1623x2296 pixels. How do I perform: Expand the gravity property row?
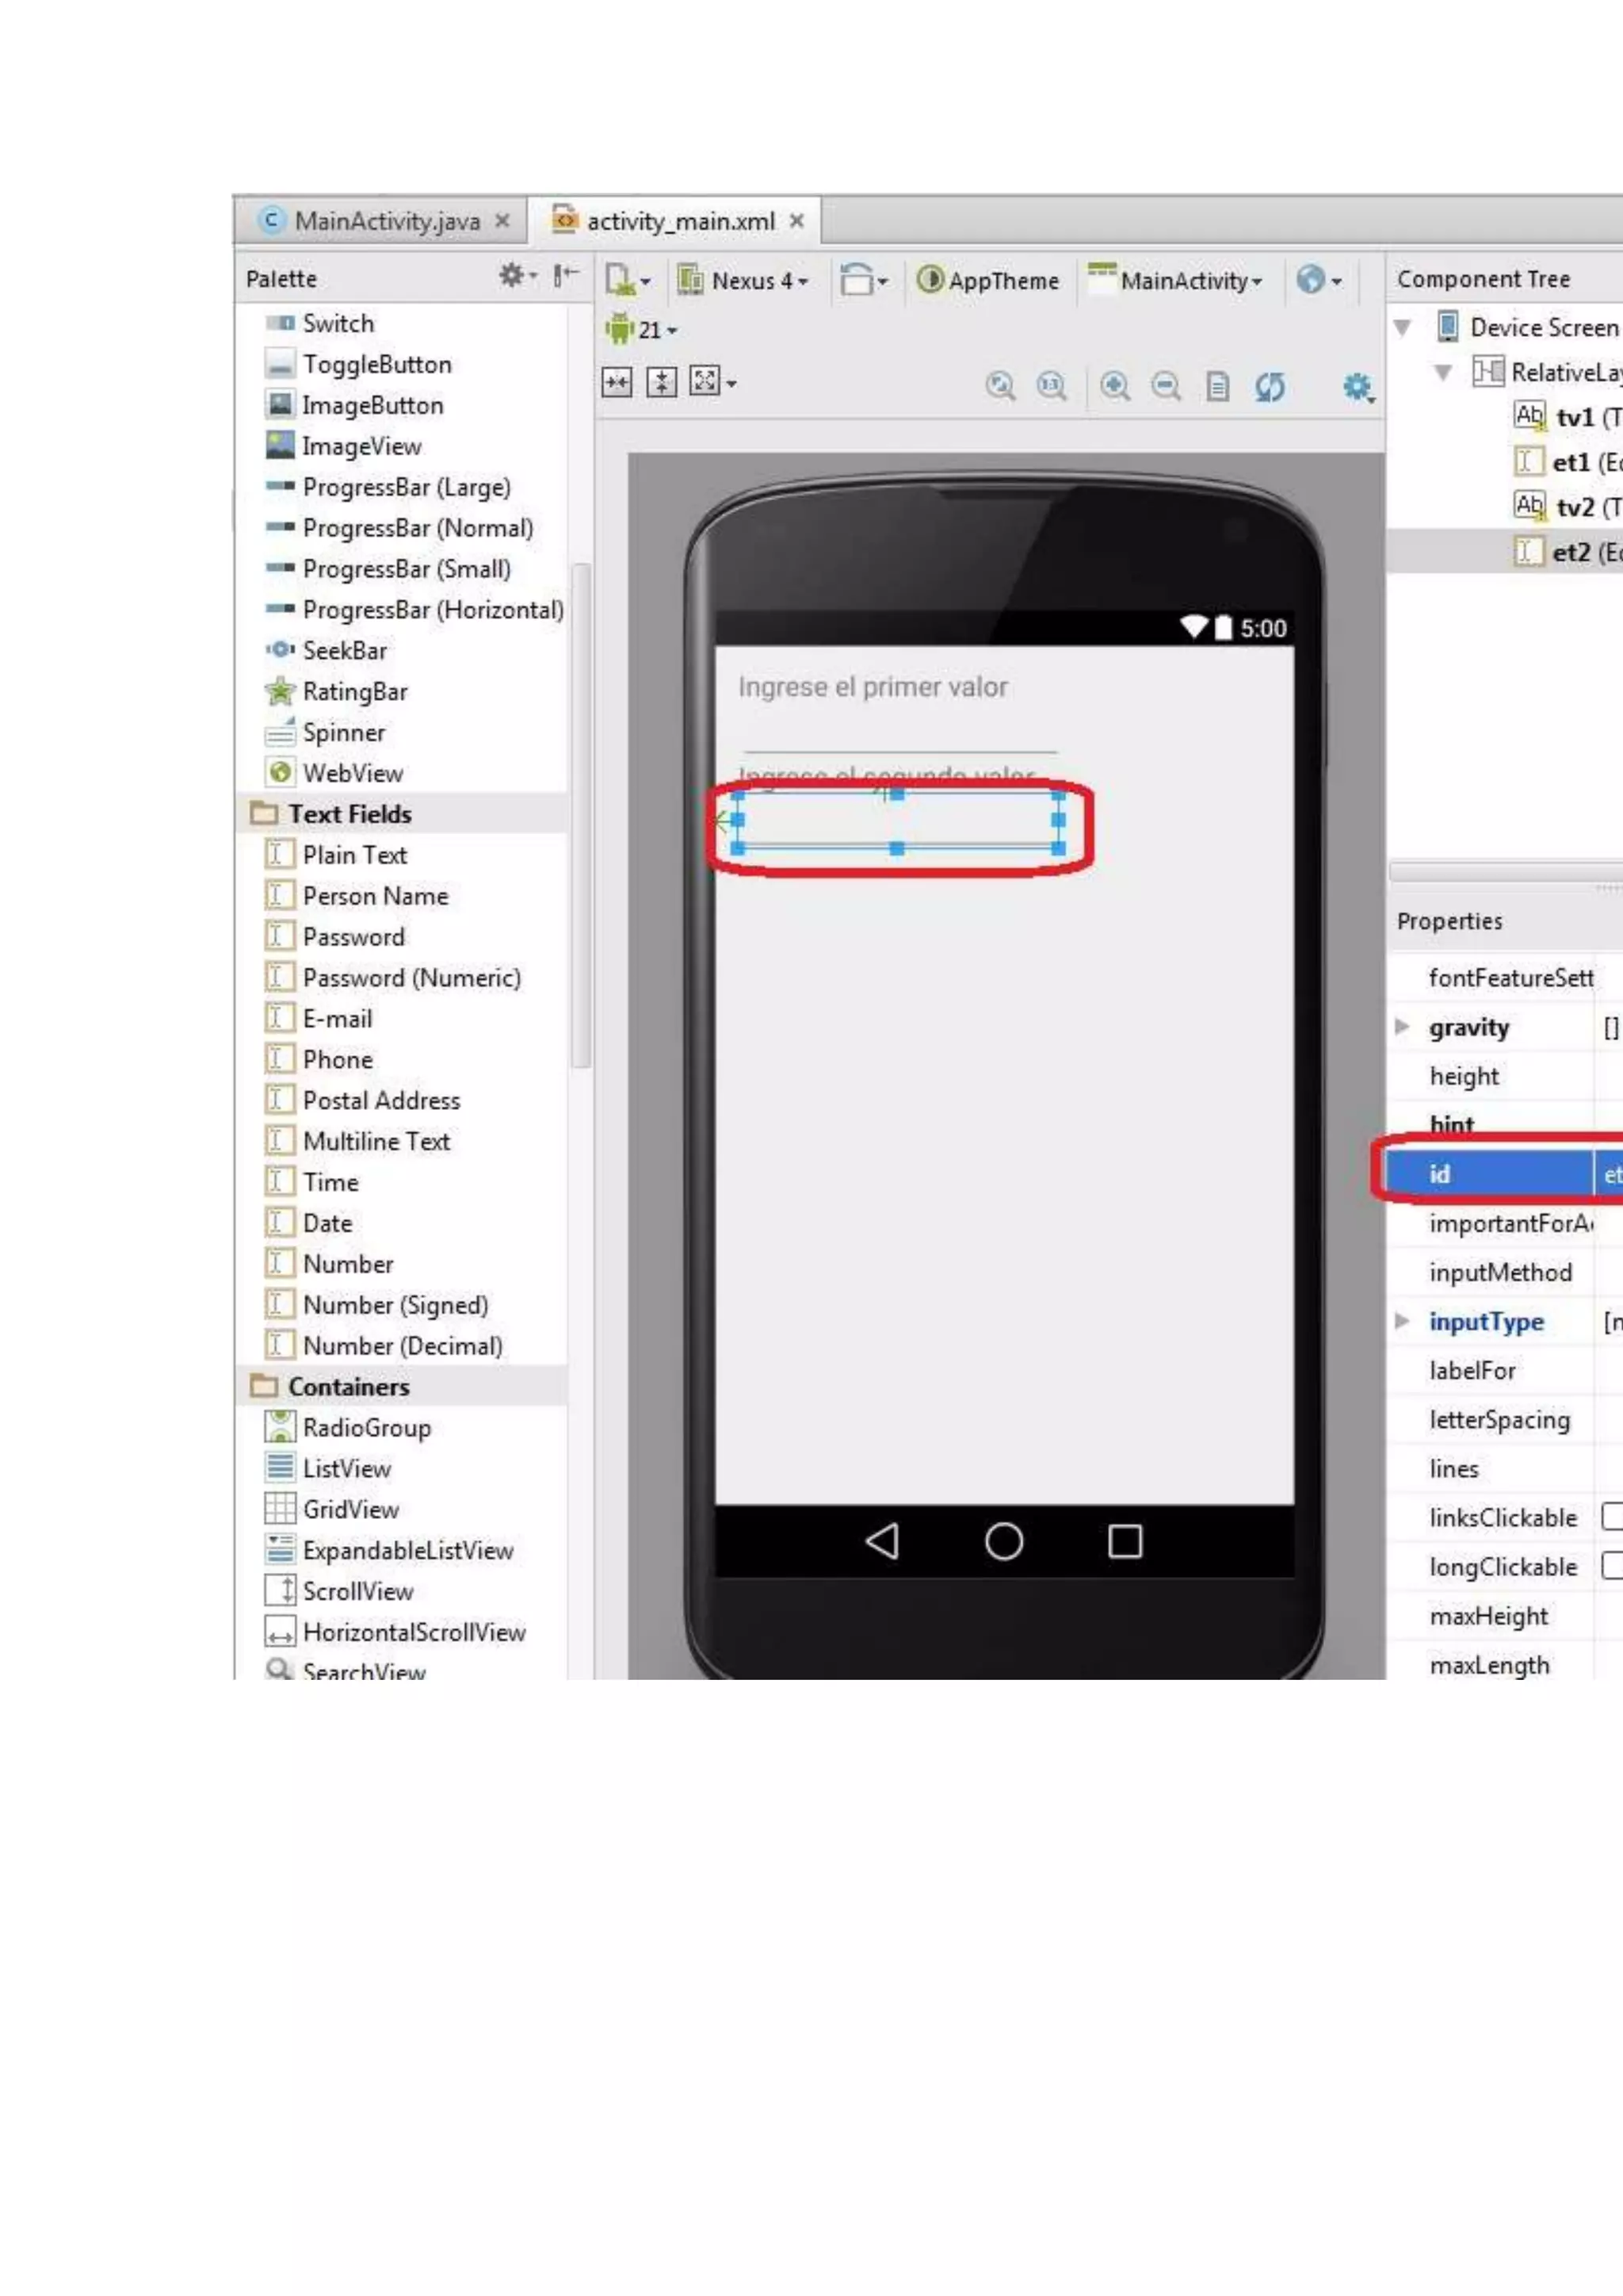click(1402, 1027)
